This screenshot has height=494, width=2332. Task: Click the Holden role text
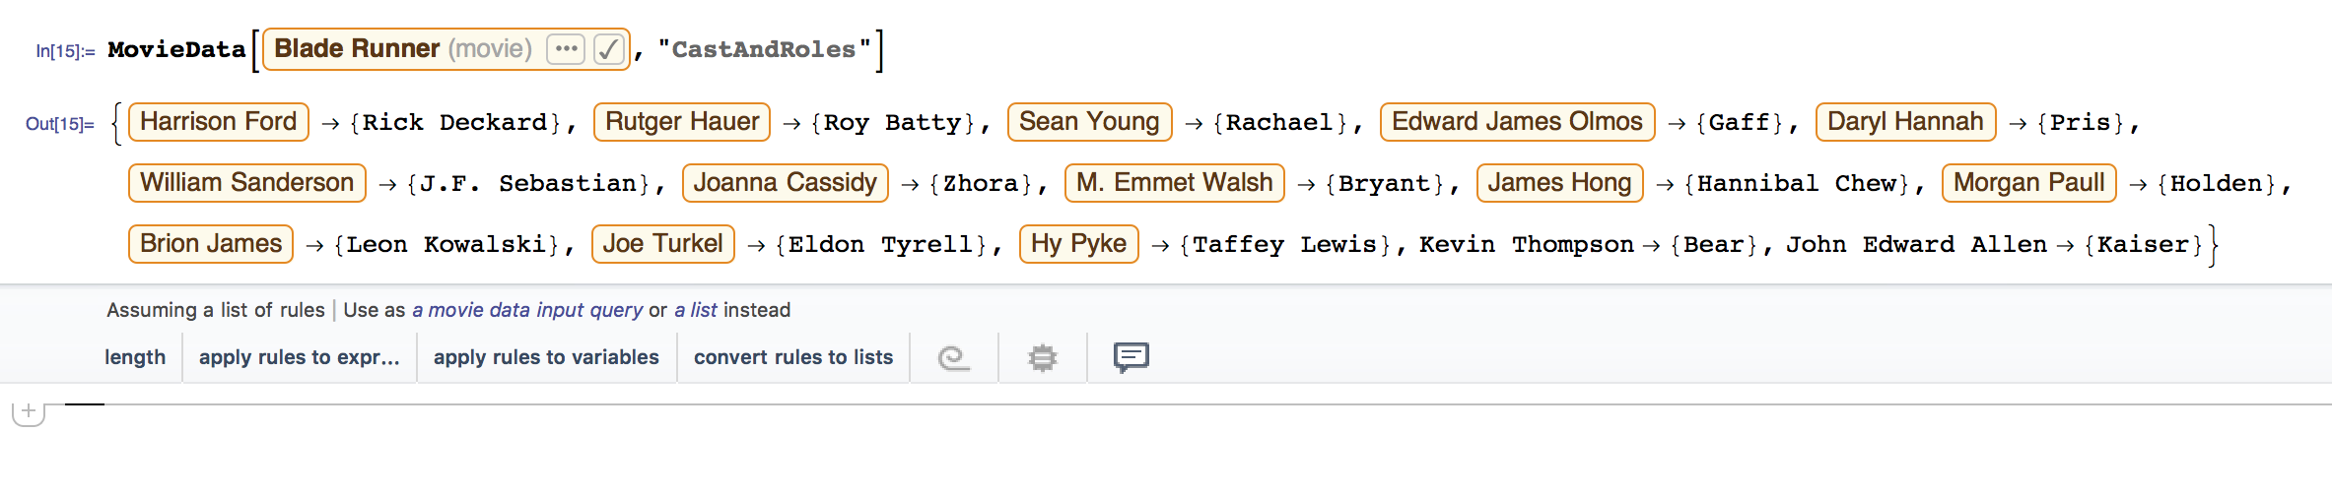[2217, 184]
